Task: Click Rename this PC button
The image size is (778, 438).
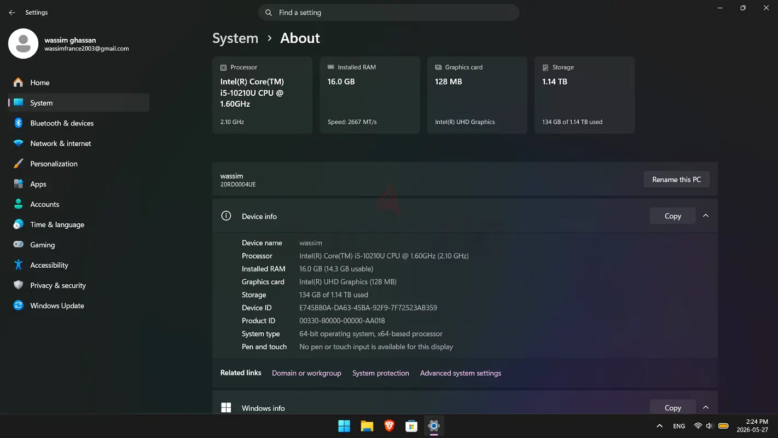Action: [677, 180]
